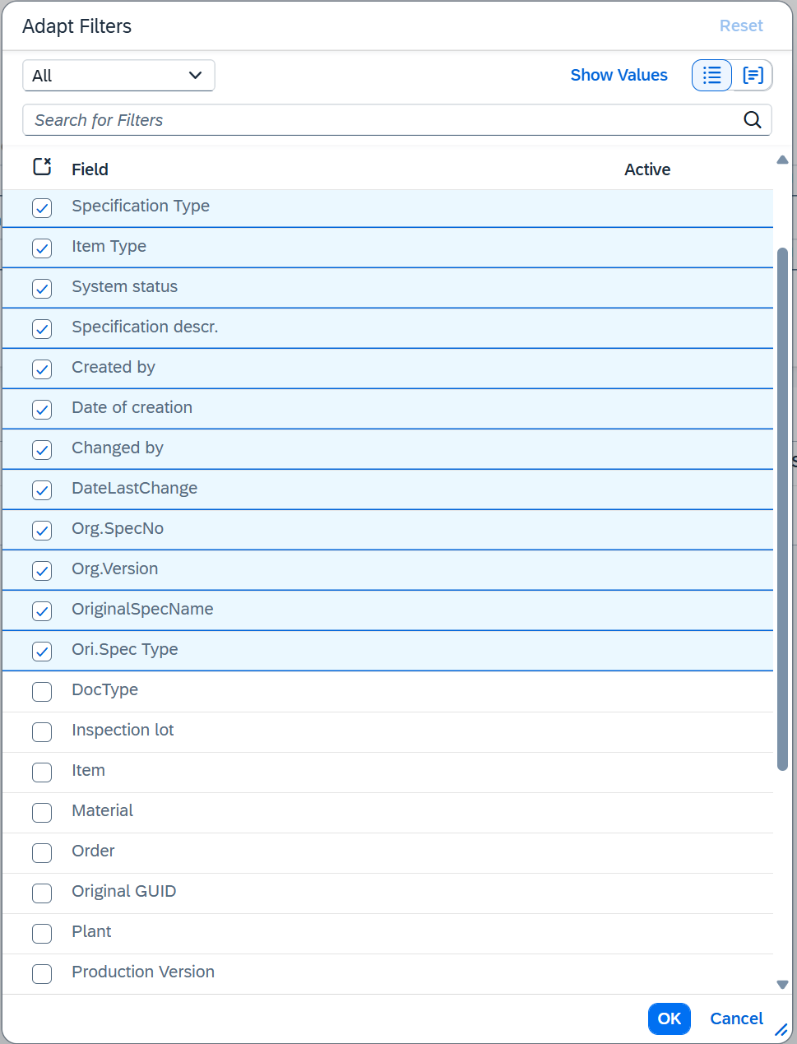Uncheck the Specification Type checkbox

(x=42, y=208)
